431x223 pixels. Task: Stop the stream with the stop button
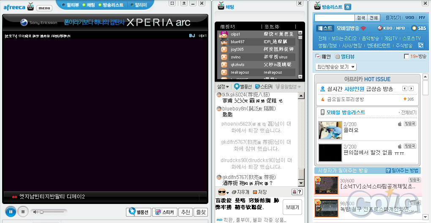pyautogui.click(x=24, y=212)
